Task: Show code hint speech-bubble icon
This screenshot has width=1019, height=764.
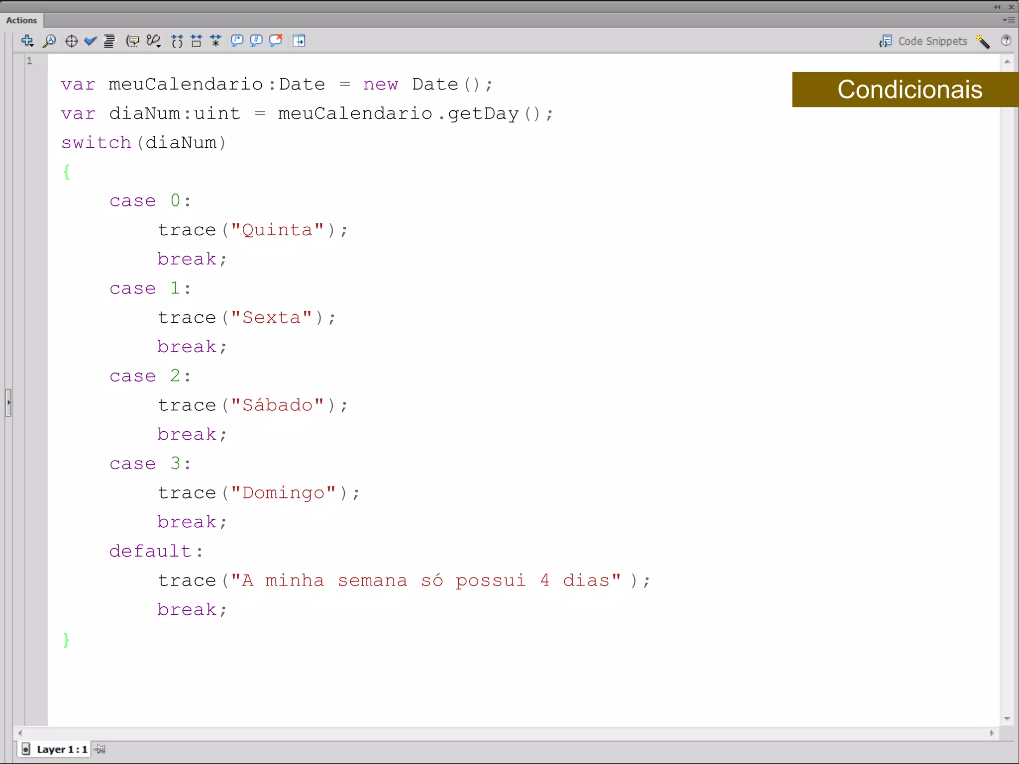Action: [132, 41]
